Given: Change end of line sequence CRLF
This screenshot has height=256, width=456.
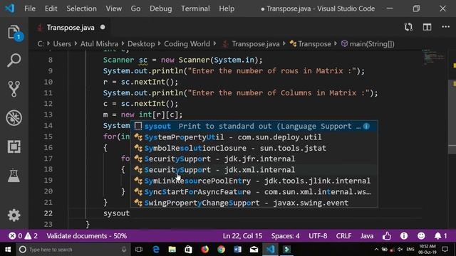Looking at the screenshot, I should (343, 236).
